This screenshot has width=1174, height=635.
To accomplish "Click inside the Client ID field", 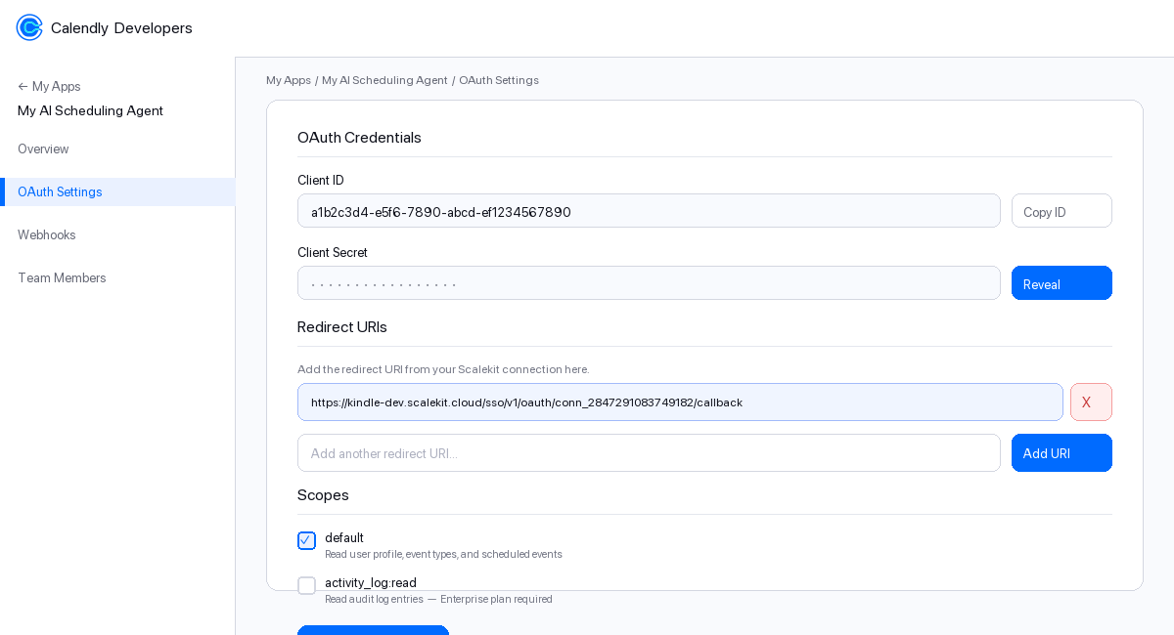I will (x=649, y=210).
